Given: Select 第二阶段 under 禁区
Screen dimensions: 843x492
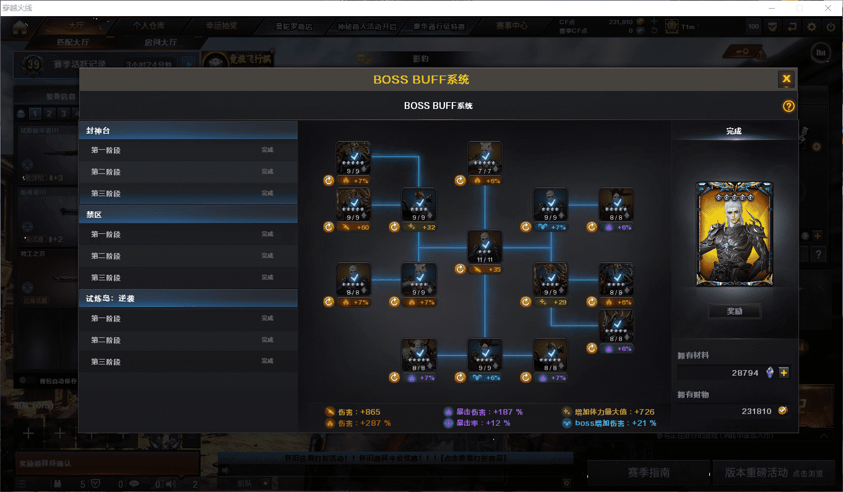Looking at the screenshot, I should [x=188, y=256].
